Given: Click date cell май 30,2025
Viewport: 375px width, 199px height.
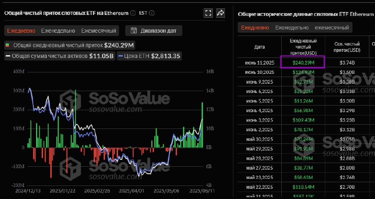Looking at the screenshot, I should [260, 139].
